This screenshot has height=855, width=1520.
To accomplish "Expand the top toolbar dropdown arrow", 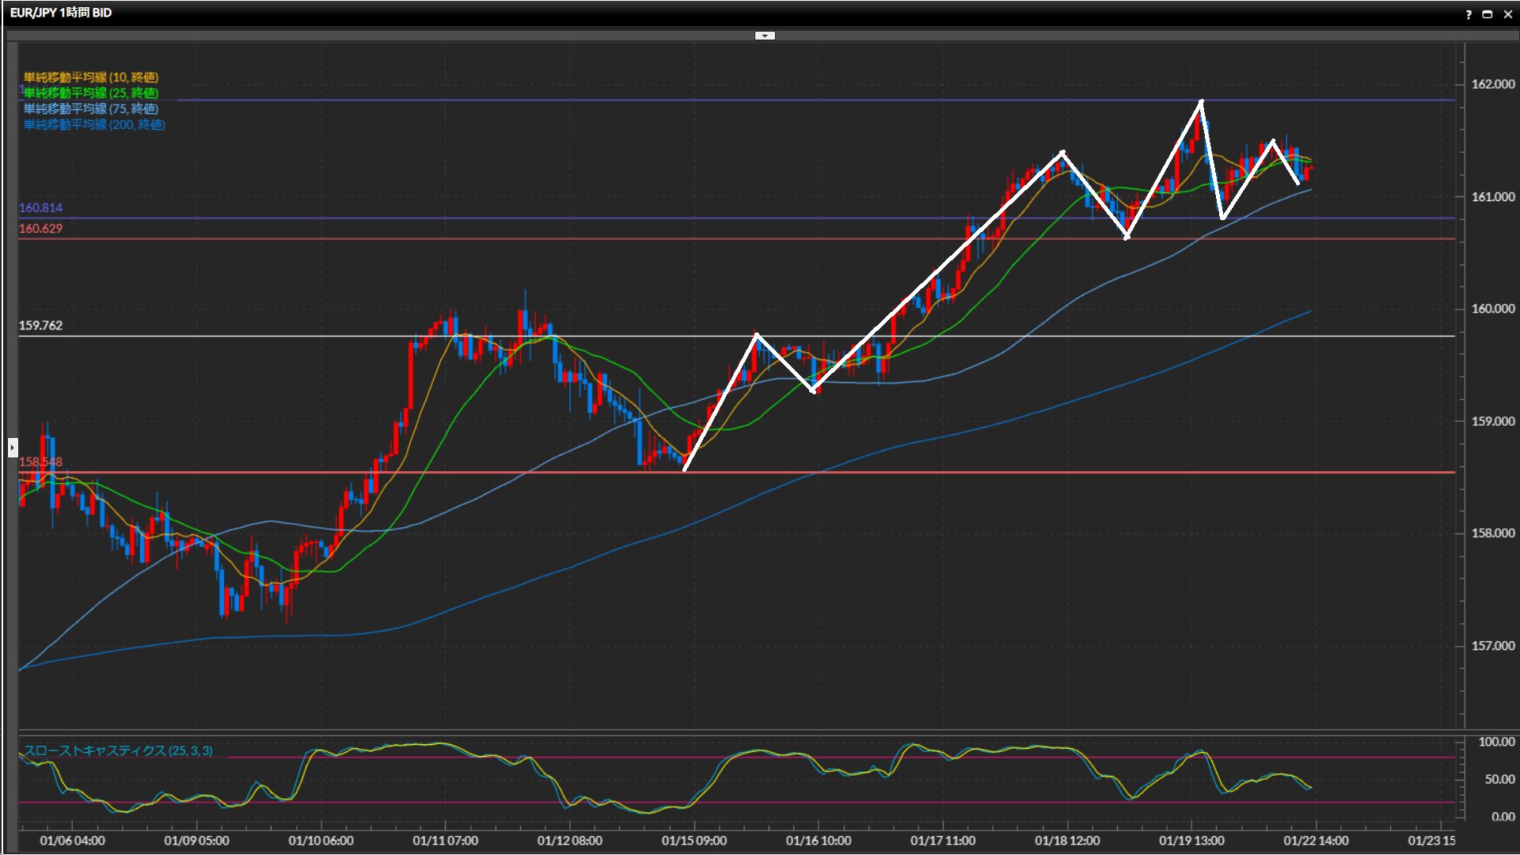I will click(x=765, y=36).
